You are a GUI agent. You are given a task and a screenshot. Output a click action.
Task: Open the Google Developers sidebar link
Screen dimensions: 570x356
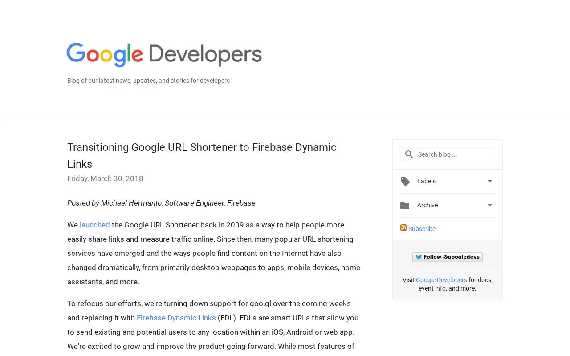click(441, 280)
